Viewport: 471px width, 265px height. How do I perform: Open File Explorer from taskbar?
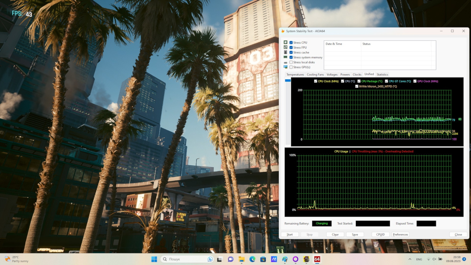[241, 259]
